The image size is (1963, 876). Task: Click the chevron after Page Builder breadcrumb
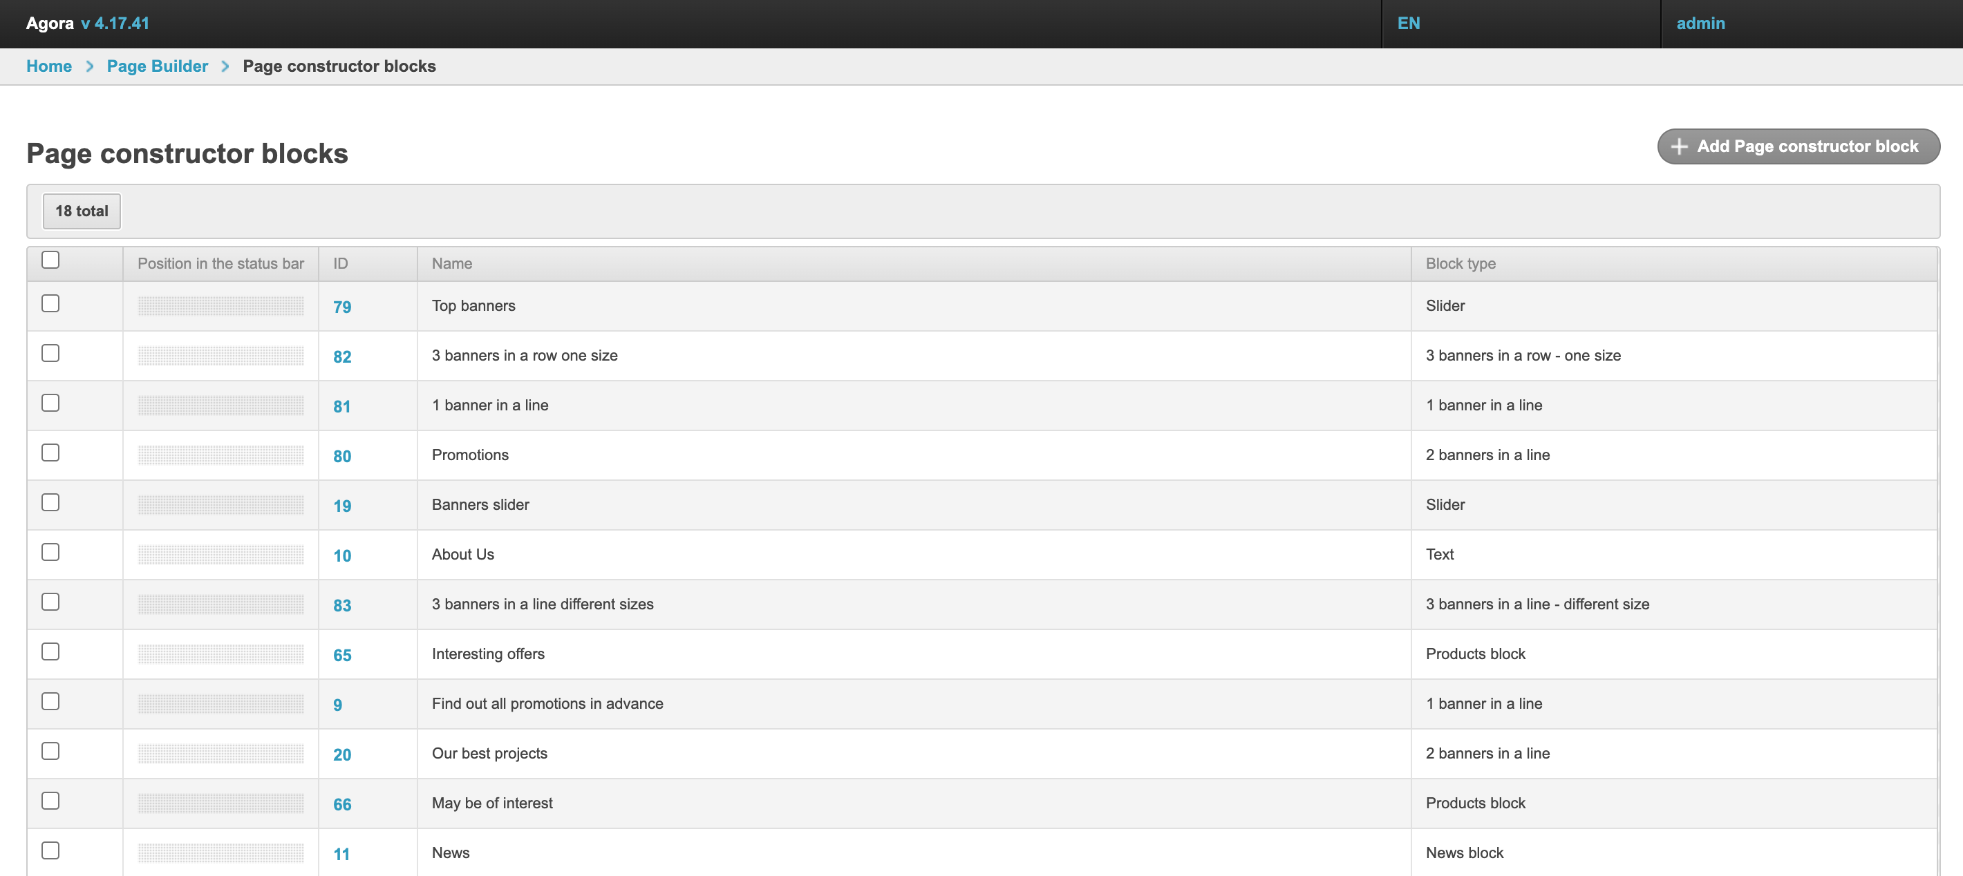pyautogui.click(x=225, y=66)
